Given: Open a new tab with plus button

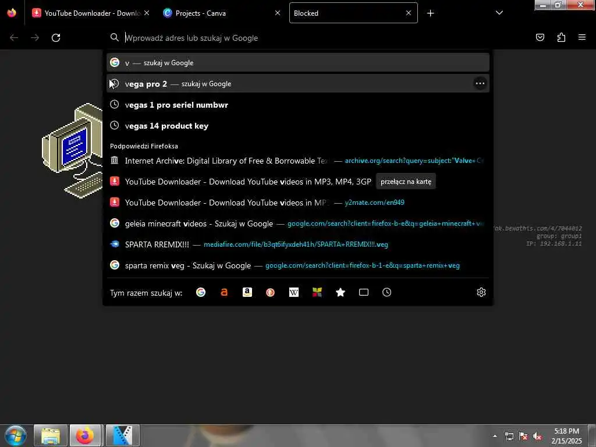Looking at the screenshot, I should [x=430, y=13].
